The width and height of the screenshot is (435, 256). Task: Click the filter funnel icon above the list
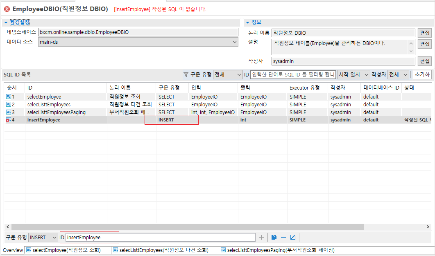click(186, 74)
